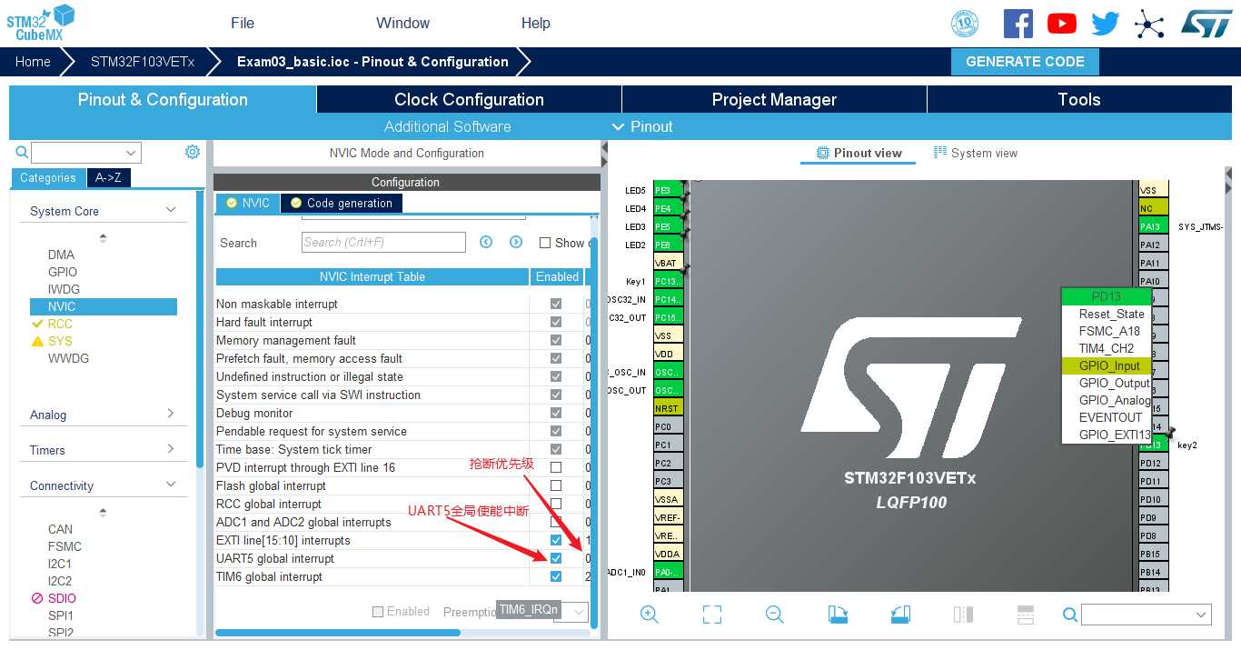The image size is (1241, 650).
Task: Rotate the chip clockwise
Action: [x=838, y=615]
